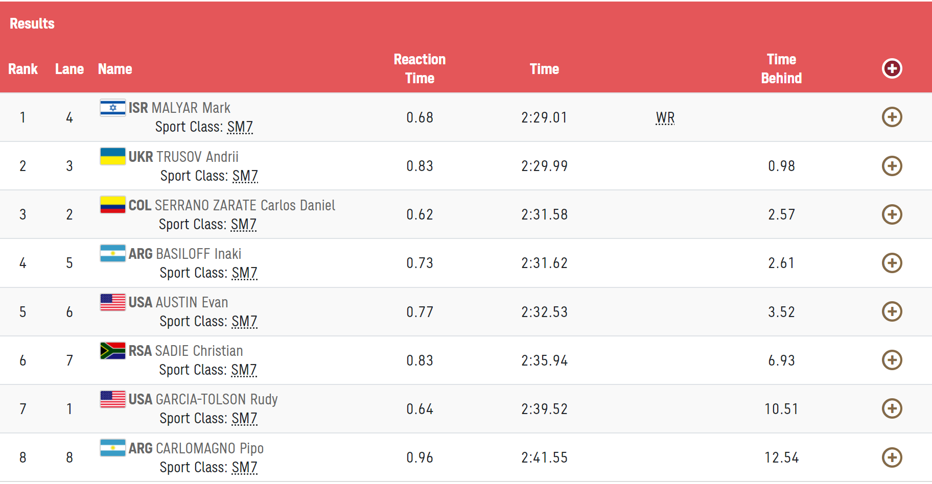This screenshot has height=484, width=932.
Task: Expand details for MALYAR Mark row
Action: [892, 117]
